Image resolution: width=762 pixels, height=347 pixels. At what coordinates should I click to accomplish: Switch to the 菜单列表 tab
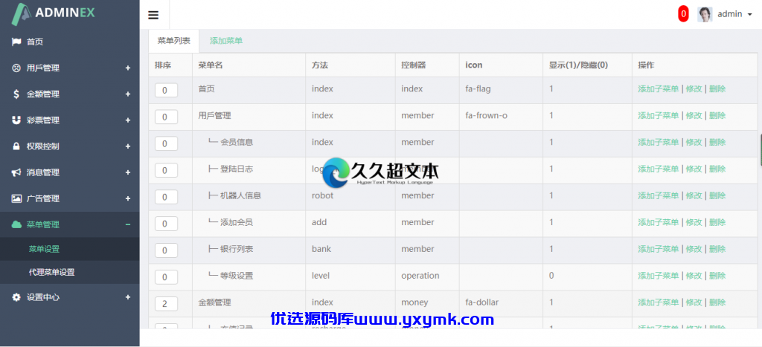pos(173,42)
